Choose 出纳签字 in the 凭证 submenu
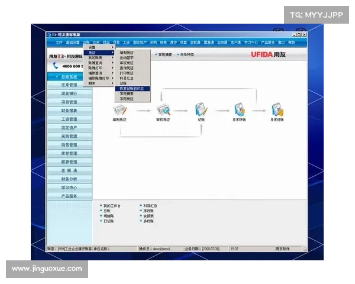This screenshot has width=355, height=284. [132, 58]
